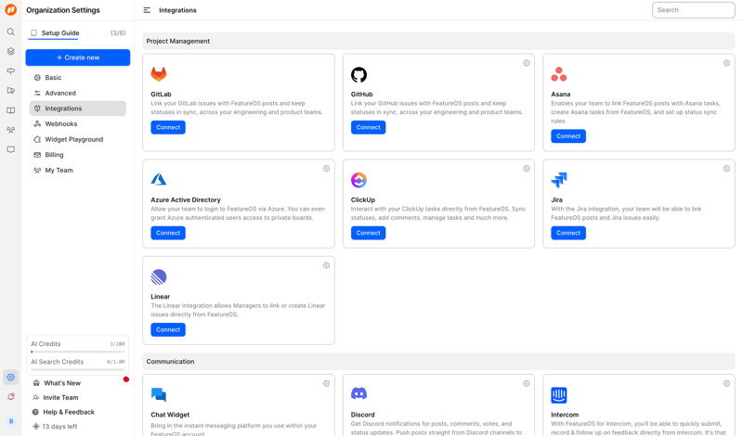Open Advanced settings
Viewport: 743px width, 436px height.
click(x=78, y=94)
